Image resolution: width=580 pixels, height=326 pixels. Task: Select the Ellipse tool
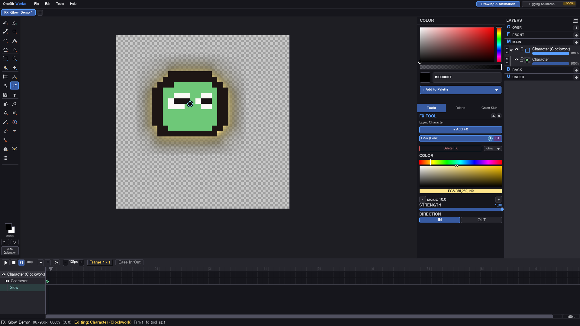[x=5, y=40]
